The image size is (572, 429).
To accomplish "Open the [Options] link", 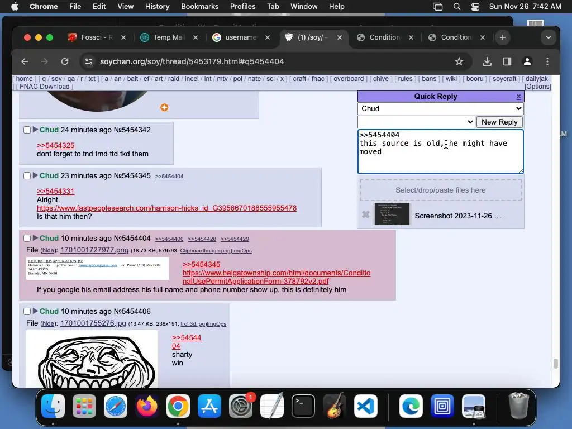I will pos(538,87).
